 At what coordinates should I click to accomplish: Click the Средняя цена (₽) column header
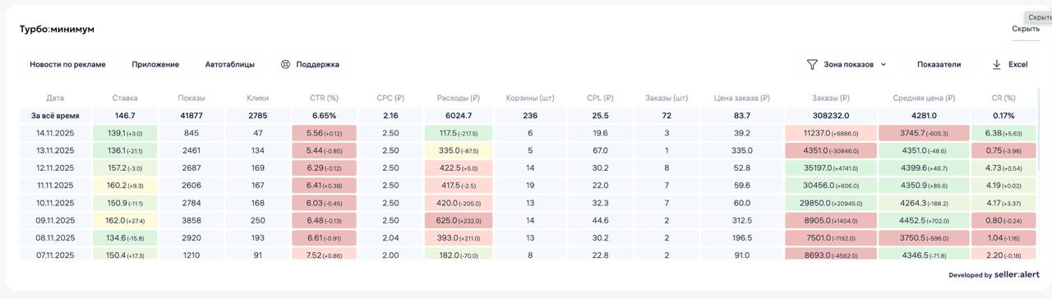[x=924, y=98]
